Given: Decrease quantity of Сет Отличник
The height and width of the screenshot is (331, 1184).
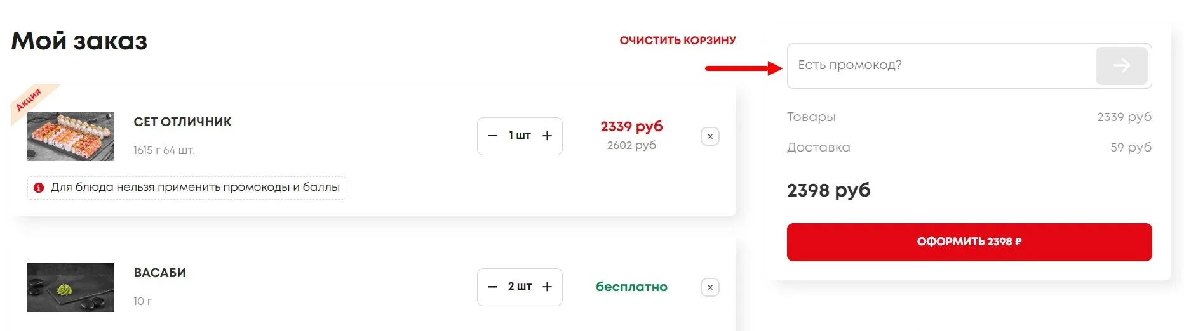Looking at the screenshot, I should click(x=492, y=136).
